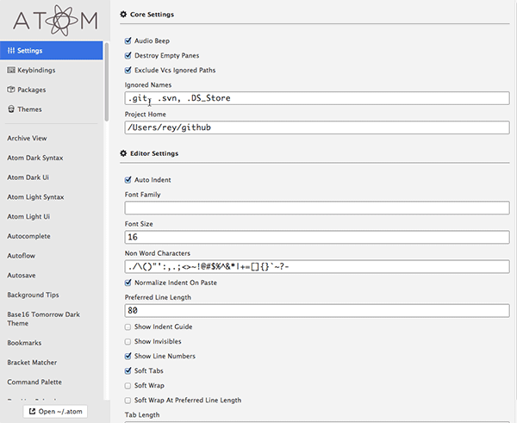Open Bookmarks package settings
517x423 pixels.
[x=24, y=343]
